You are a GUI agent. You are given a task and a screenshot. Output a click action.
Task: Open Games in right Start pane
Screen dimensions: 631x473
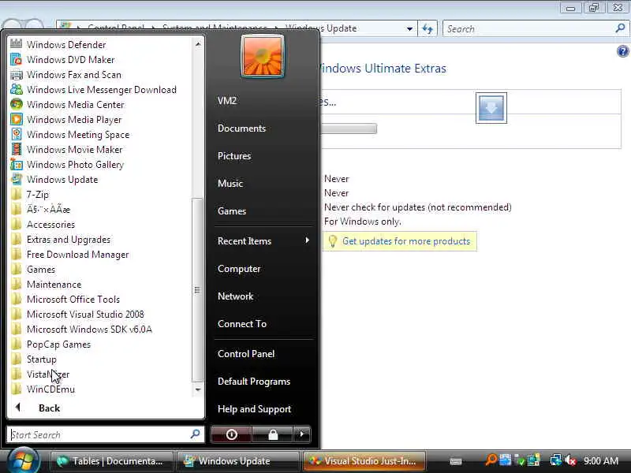(x=232, y=211)
